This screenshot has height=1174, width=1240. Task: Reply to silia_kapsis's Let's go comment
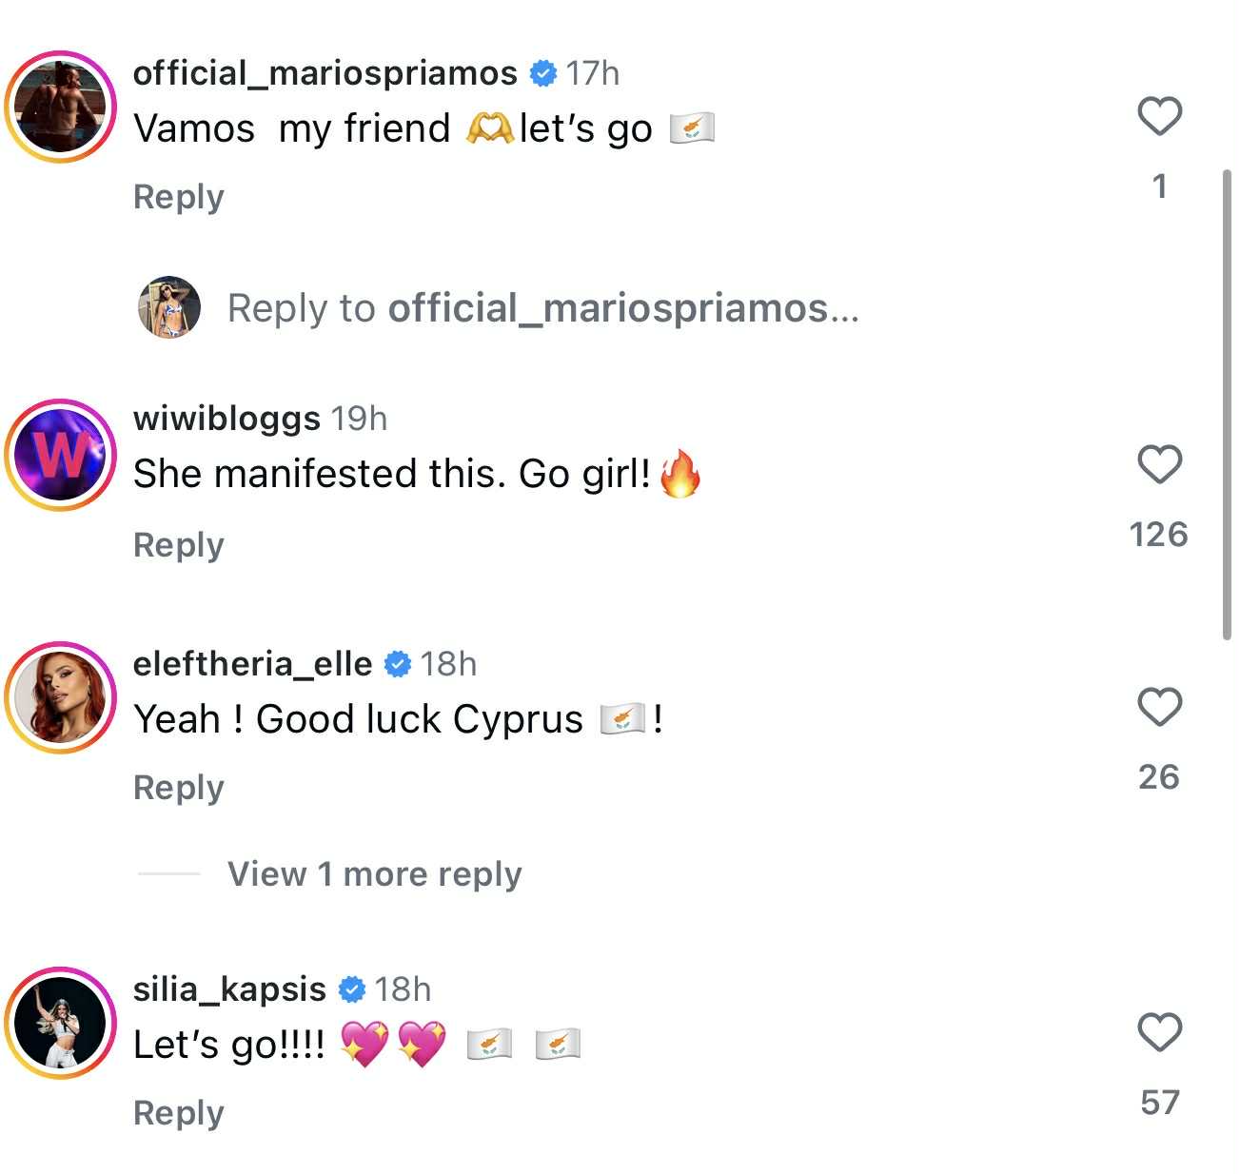179,1113
